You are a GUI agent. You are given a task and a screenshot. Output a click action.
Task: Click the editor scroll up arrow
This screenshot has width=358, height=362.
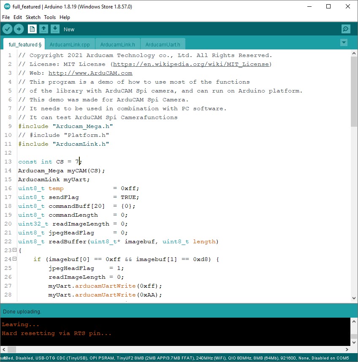354,53
